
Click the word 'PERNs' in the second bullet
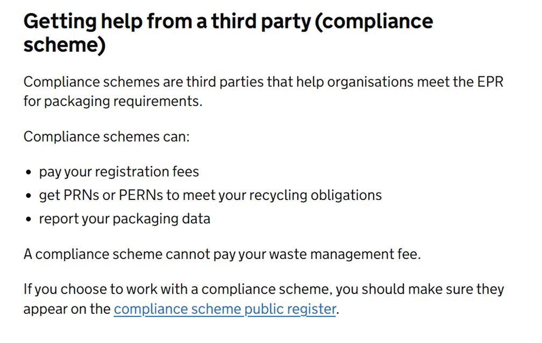click(x=141, y=195)
